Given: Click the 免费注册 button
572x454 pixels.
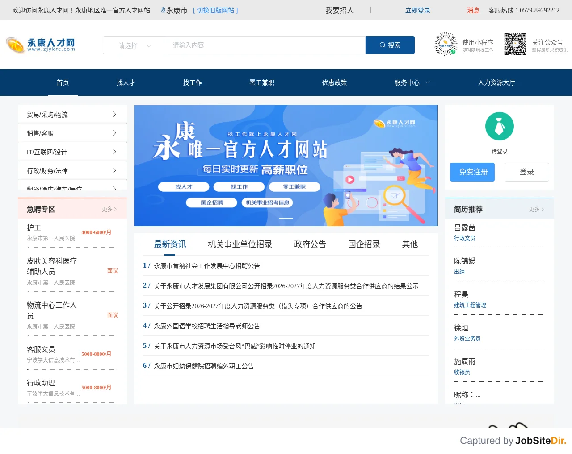Looking at the screenshot, I should pos(472,172).
